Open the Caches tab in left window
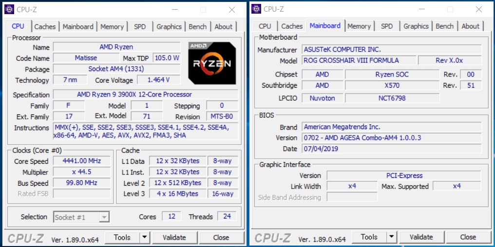495x247 pixels. pos(45,27)
